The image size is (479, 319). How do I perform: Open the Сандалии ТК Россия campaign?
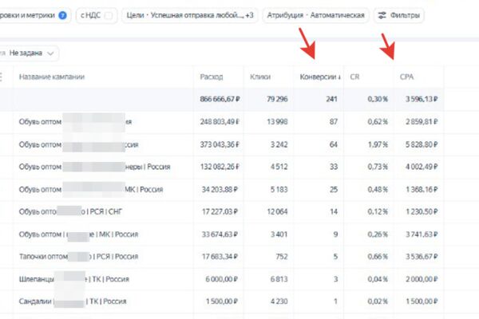coord(73,301)
